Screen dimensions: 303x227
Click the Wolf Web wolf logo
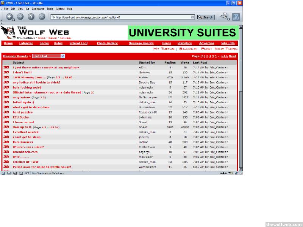(8, 32)
